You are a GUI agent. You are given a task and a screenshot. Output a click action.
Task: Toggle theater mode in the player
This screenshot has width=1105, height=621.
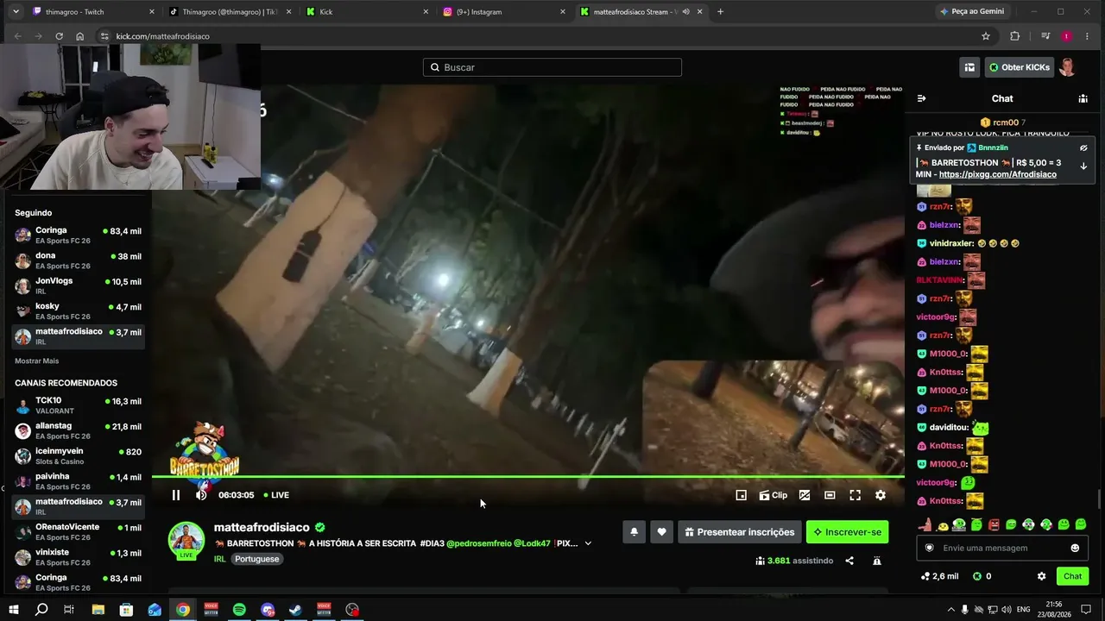pos(830,495)
